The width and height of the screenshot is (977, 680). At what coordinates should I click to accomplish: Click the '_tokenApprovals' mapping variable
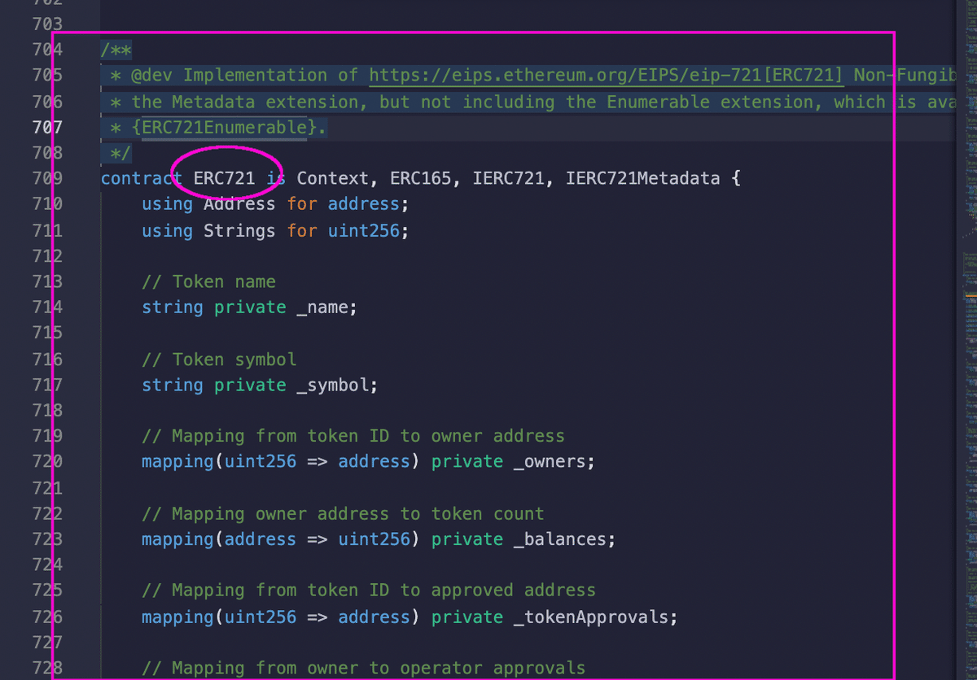[590, 617]
